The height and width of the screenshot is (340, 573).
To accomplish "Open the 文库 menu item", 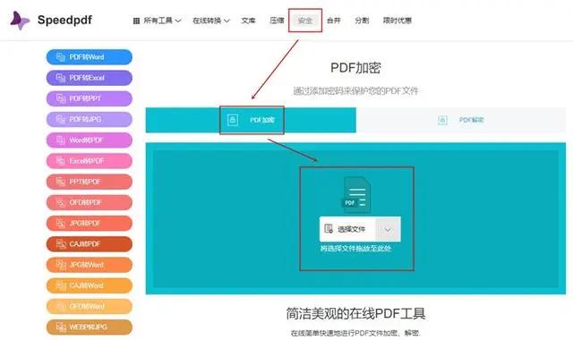I will pos(248,21).
